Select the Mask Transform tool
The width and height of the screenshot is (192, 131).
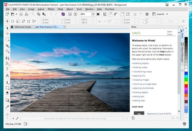7,33
